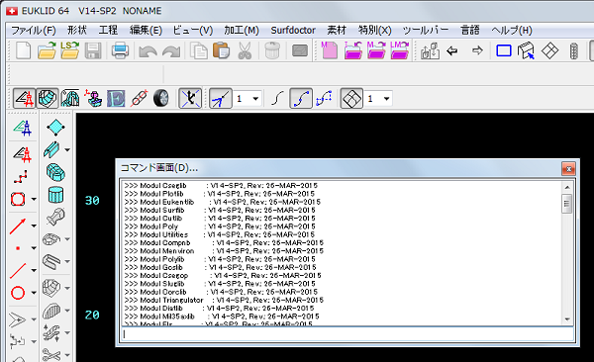Screen dimensions: 594x362
Task: Open the first numeric dropdown showing 1
Action: click(x=247, y=99)
